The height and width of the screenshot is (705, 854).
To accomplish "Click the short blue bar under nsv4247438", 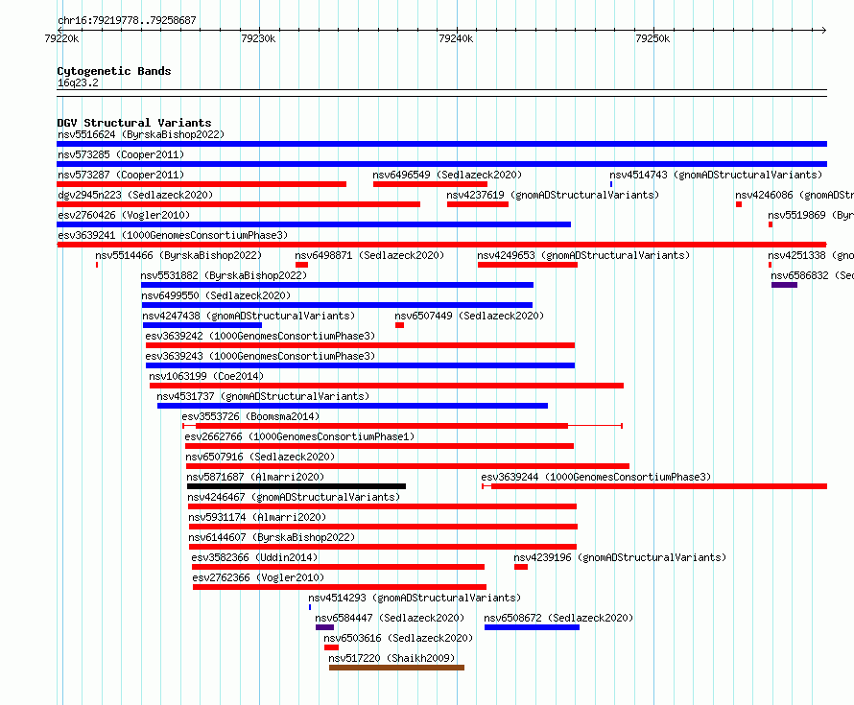I will click(202, 325).
